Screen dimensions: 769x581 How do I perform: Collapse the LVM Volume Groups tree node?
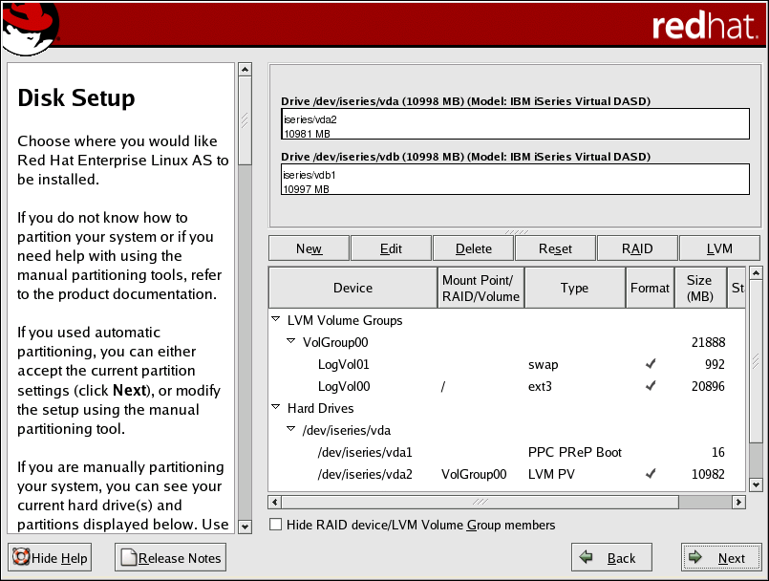(277, 320)
